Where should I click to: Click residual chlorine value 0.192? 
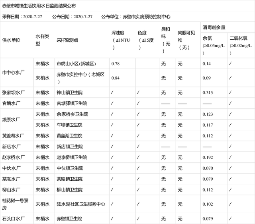point(208,157)
